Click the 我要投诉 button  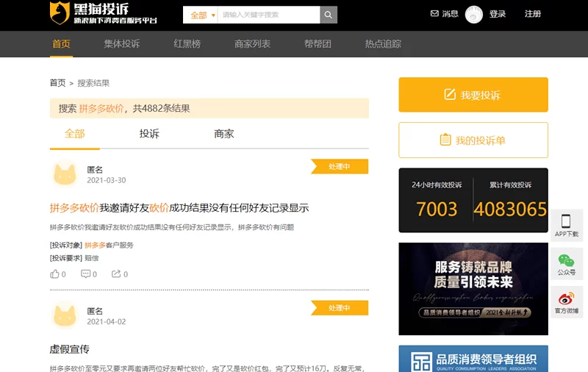(x=473, y=95)
